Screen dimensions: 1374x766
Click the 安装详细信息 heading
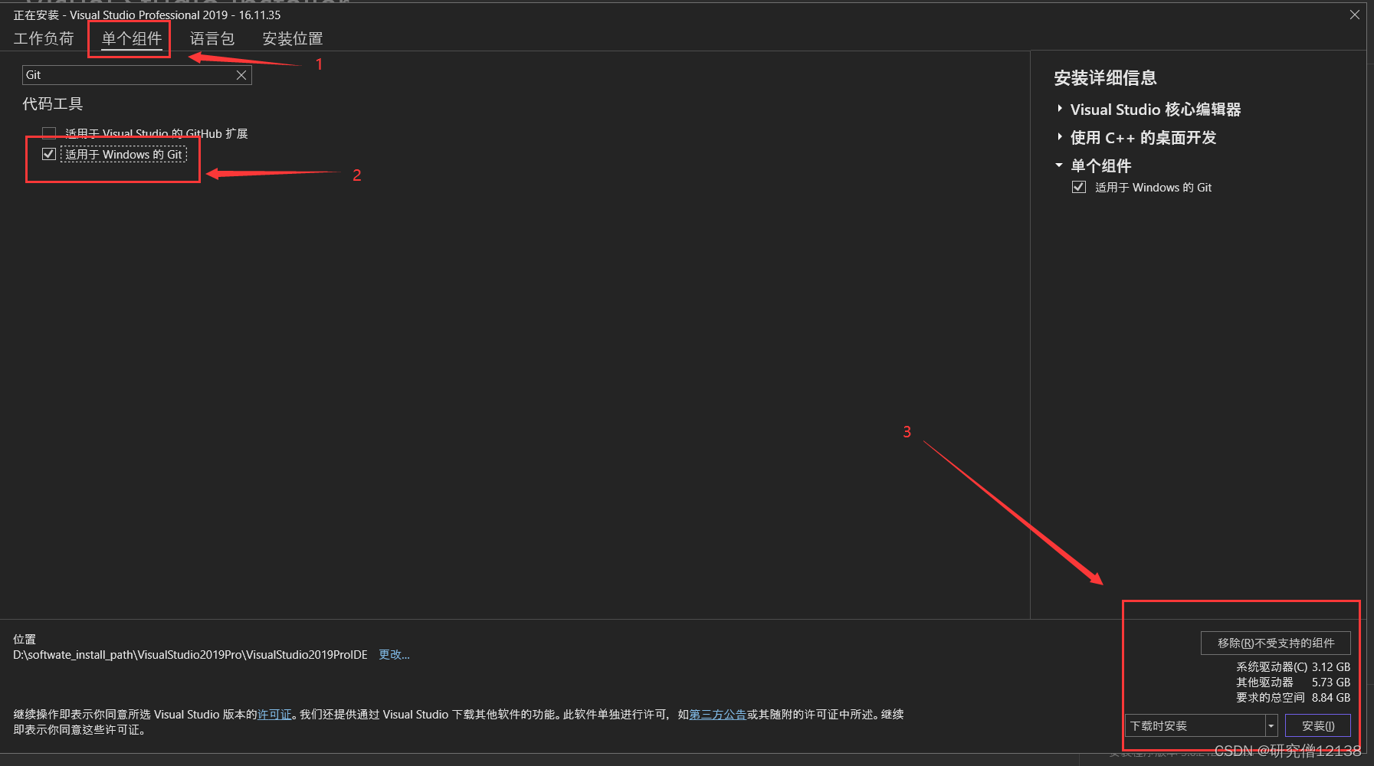(1105, 77)
